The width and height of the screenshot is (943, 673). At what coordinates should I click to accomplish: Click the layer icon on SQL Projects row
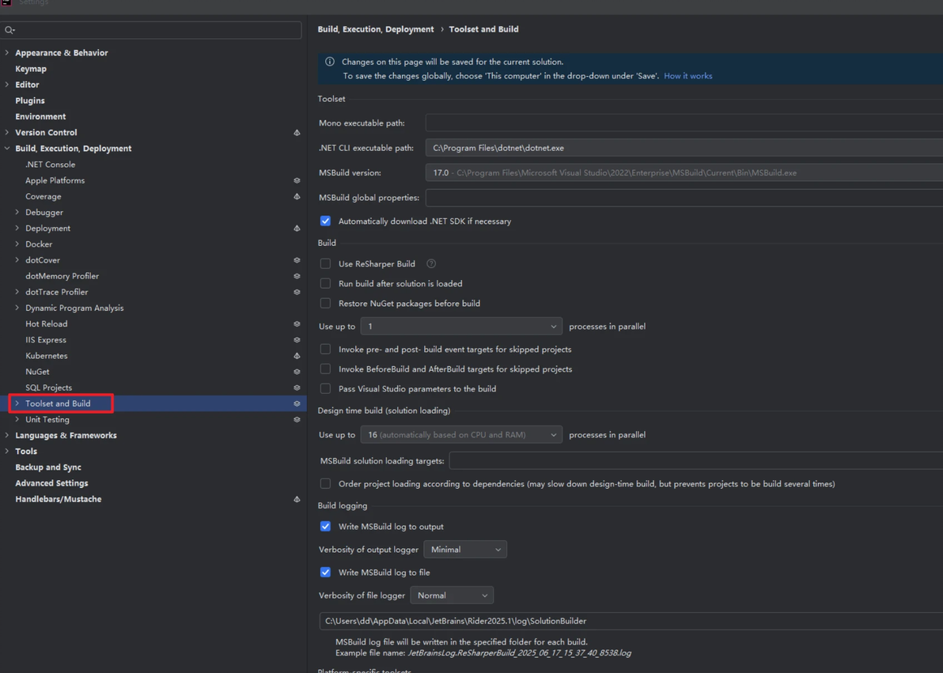297,388
